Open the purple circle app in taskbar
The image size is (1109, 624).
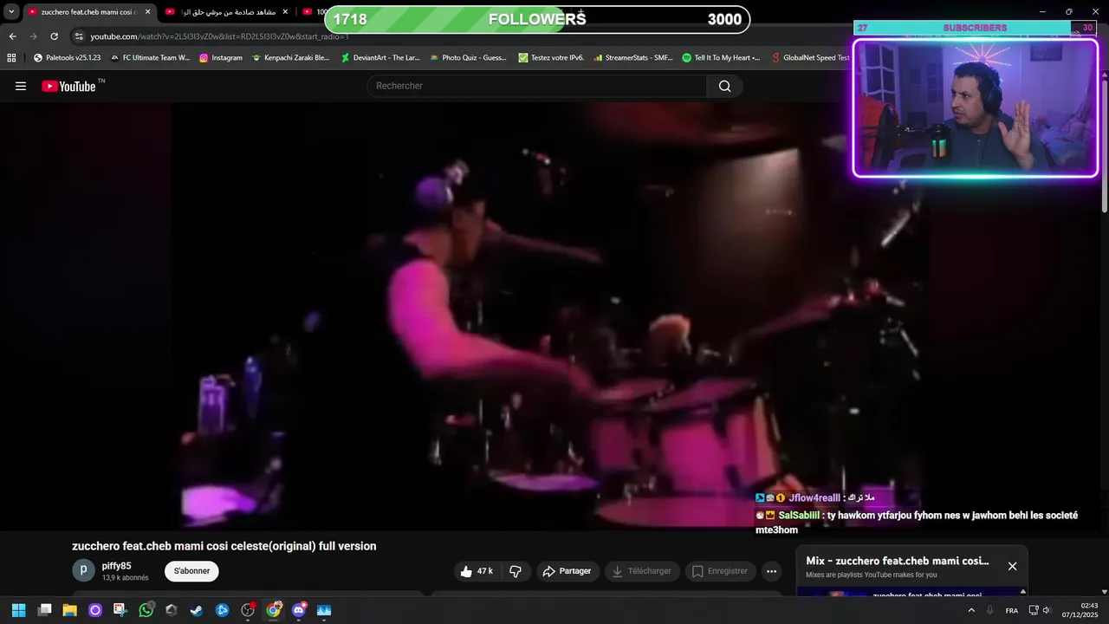95,610
